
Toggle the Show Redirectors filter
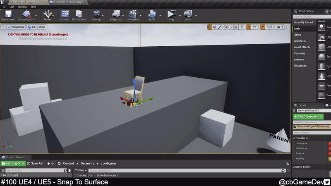tap(107, 175)
